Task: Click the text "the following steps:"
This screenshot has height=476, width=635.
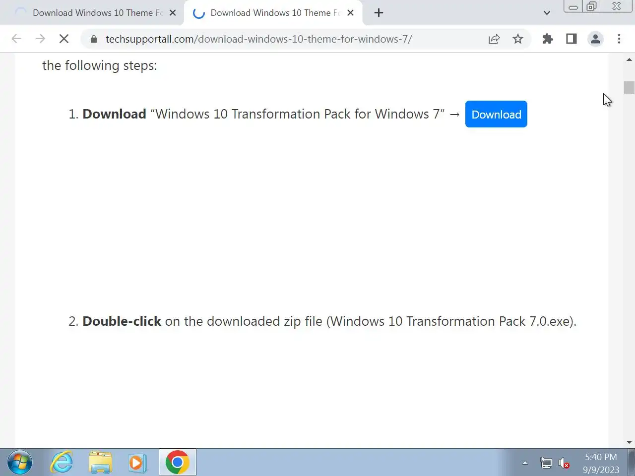Action: tap(99, 65)
